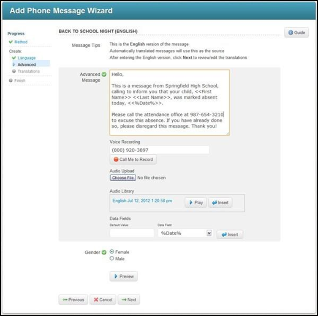Click the Method step in Progress

21,42
